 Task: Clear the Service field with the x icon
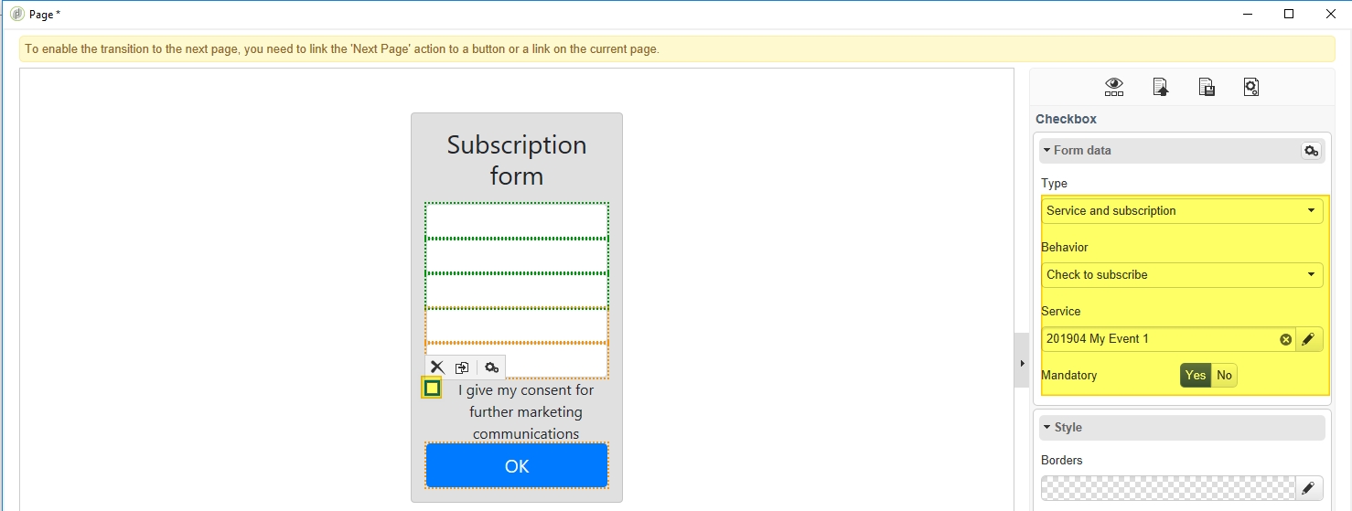(1285, 339)
